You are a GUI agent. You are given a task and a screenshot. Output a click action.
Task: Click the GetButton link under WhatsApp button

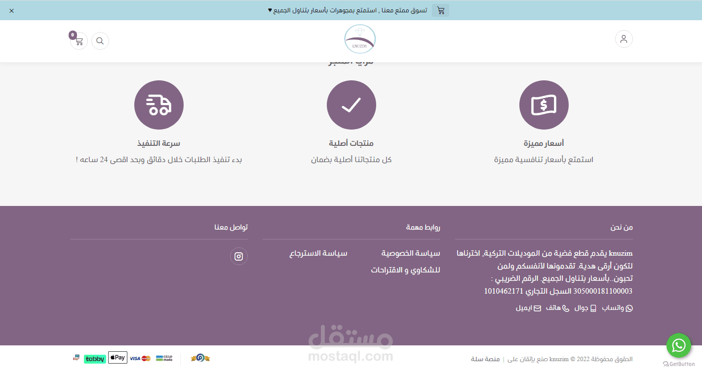[x=679, y=364]
